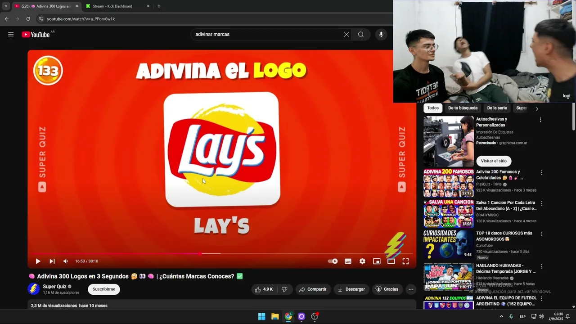Viewport: 576px width, 324px height.
Task: Click the Descargar download button
Action: tap(351, 289)
